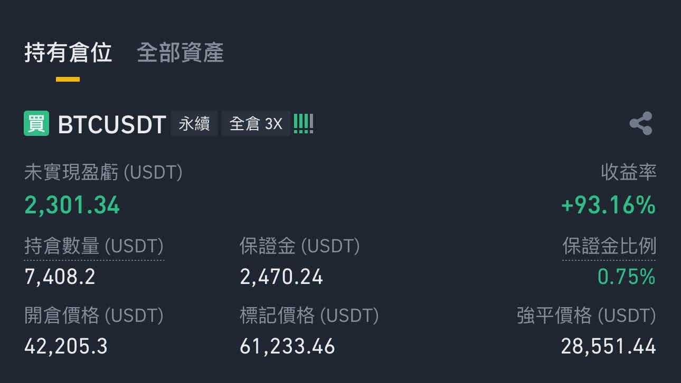Tap the 未實現盈虧 (USDT) label

pyautogui.click(x=103, y=172)
